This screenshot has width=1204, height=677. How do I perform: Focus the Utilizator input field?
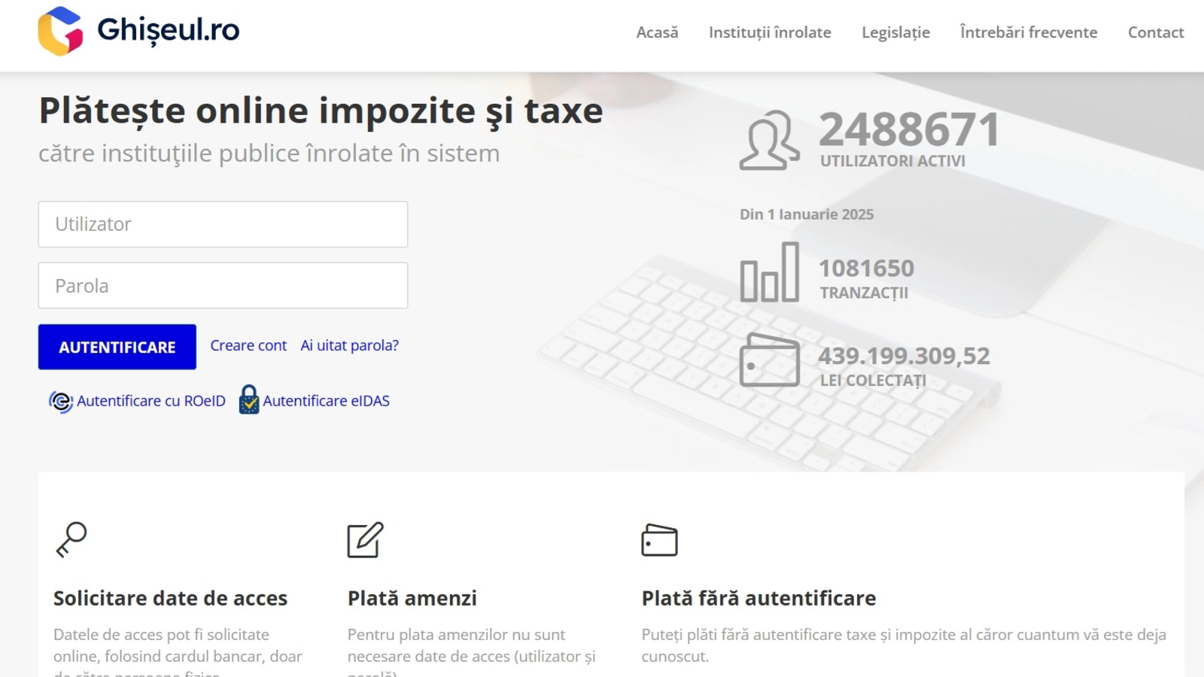point(223,224)
